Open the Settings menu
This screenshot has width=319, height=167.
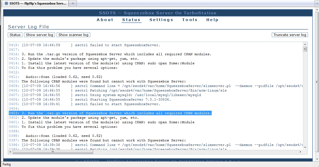pyautogui.click(x=161, y=20)
